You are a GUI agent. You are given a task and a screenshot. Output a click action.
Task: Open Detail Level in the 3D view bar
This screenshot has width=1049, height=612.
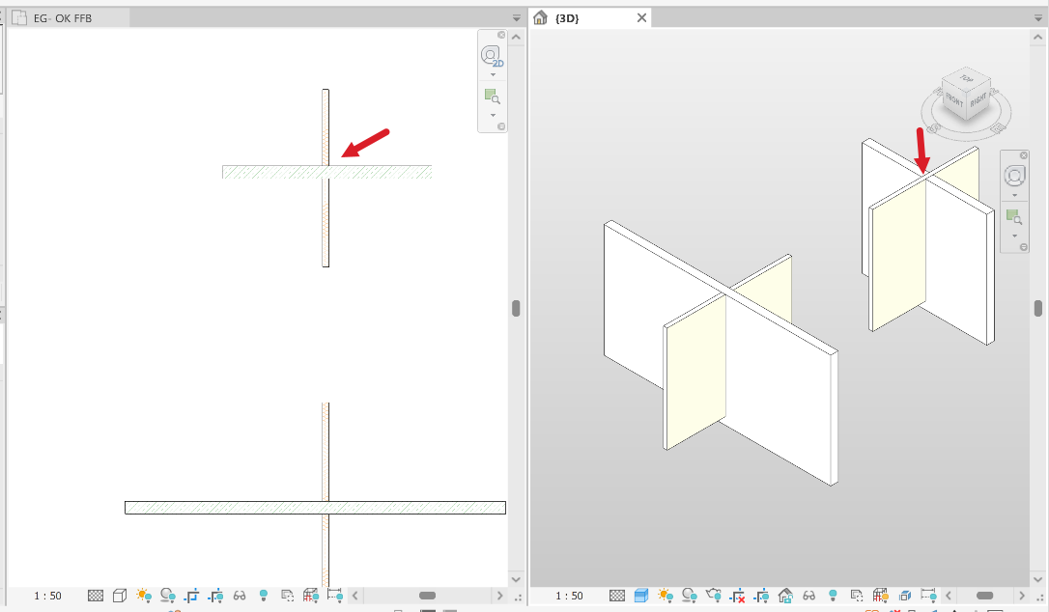617,596
